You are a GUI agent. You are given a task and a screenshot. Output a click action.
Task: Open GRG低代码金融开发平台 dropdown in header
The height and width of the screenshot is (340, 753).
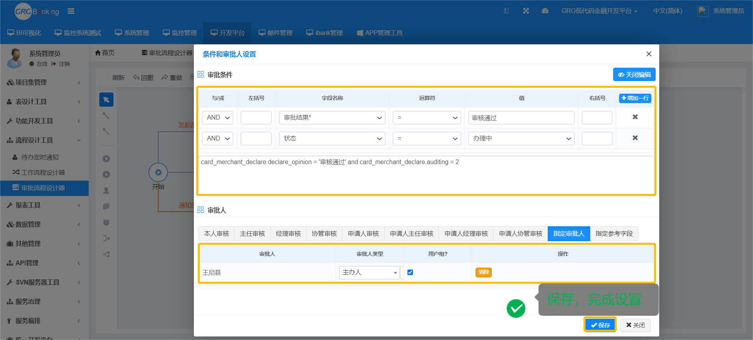coord(599,11)
